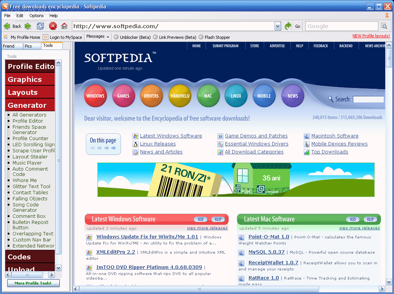Click the My Profile Home icon
394x294 pixels.
tap(6, 37)
